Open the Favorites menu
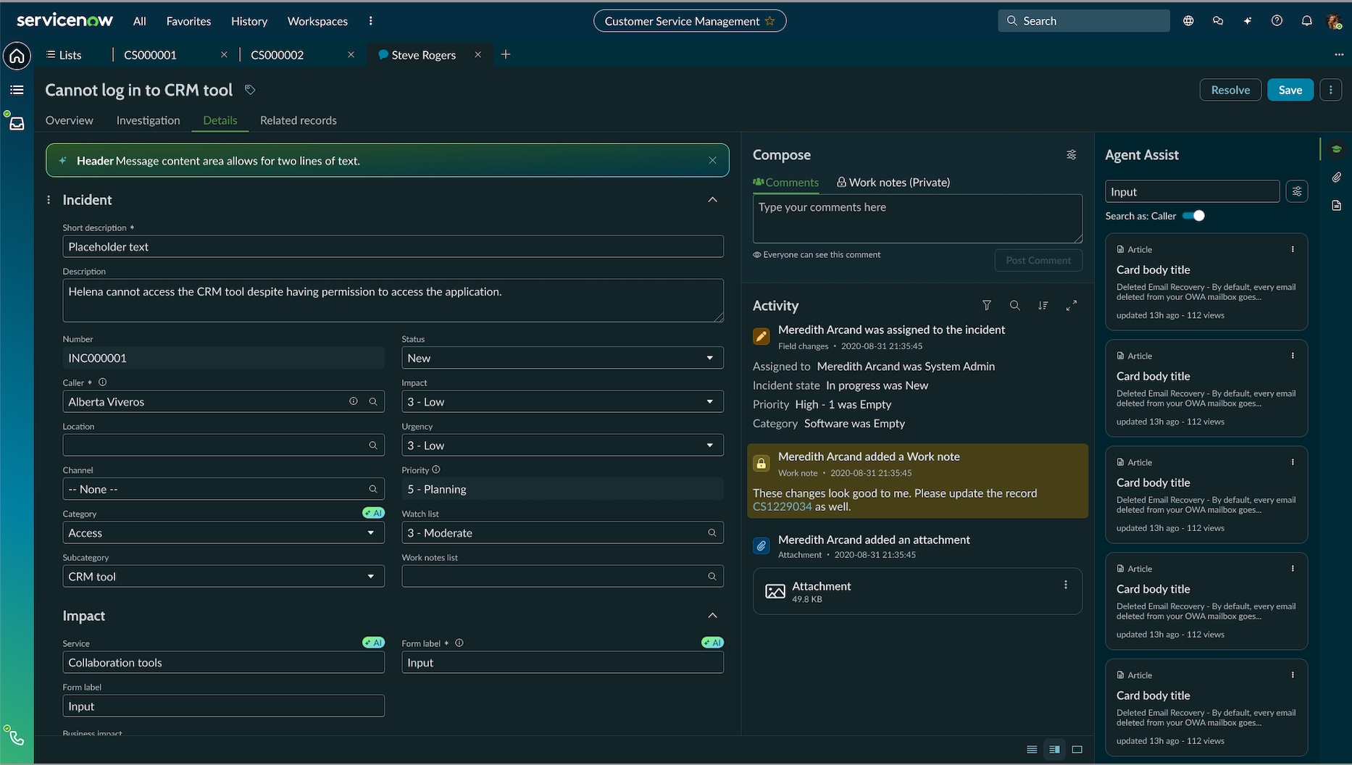1352x765 pixels. click(188, 21)
